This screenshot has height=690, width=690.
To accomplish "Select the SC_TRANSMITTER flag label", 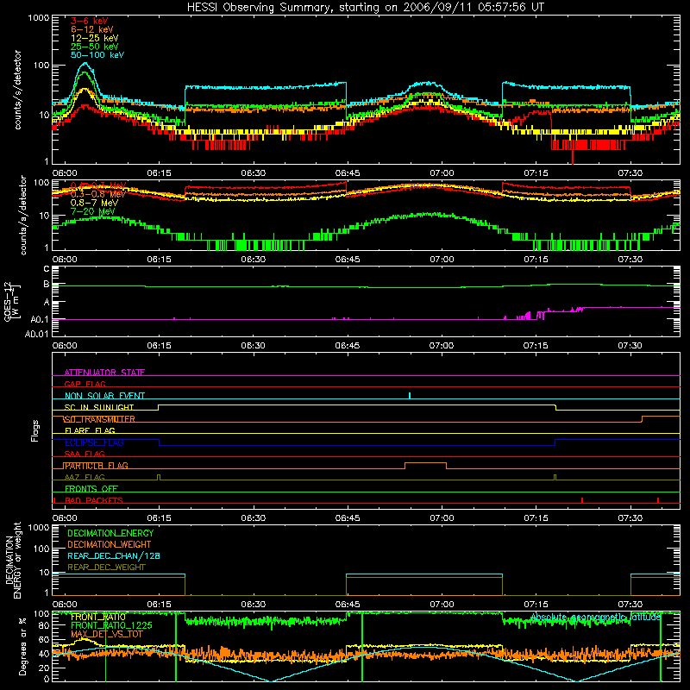I will tap(99, 419).
